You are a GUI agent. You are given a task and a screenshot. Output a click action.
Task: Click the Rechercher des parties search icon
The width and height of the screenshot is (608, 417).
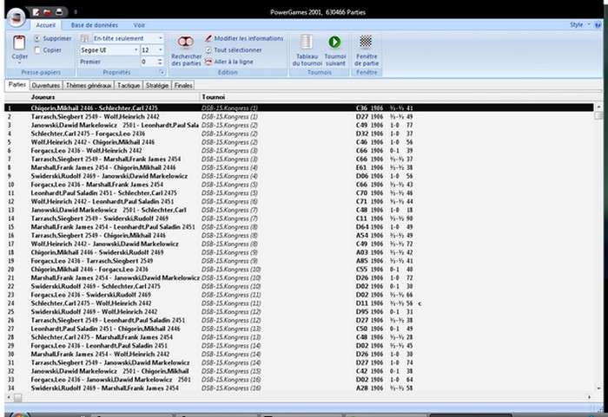click(x=186, y=42)
